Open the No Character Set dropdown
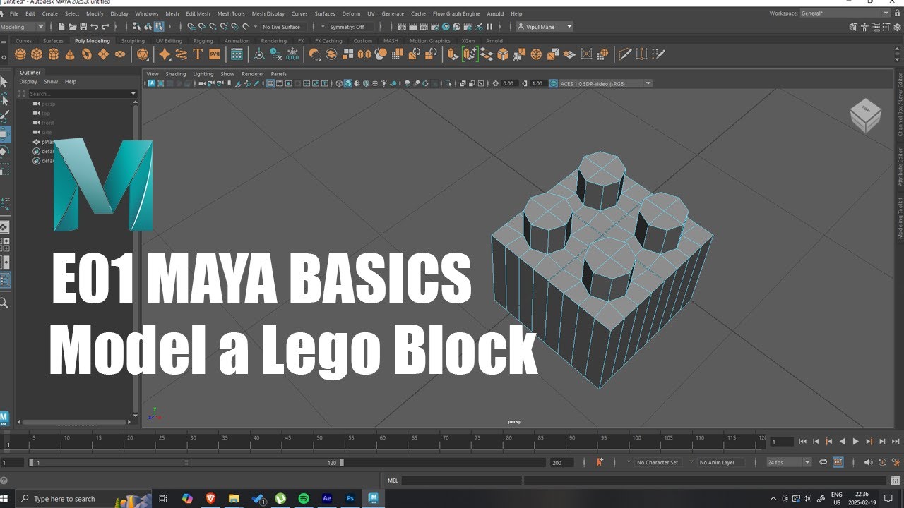Viewport: 904px width, 508px height. tap(657, 462)
